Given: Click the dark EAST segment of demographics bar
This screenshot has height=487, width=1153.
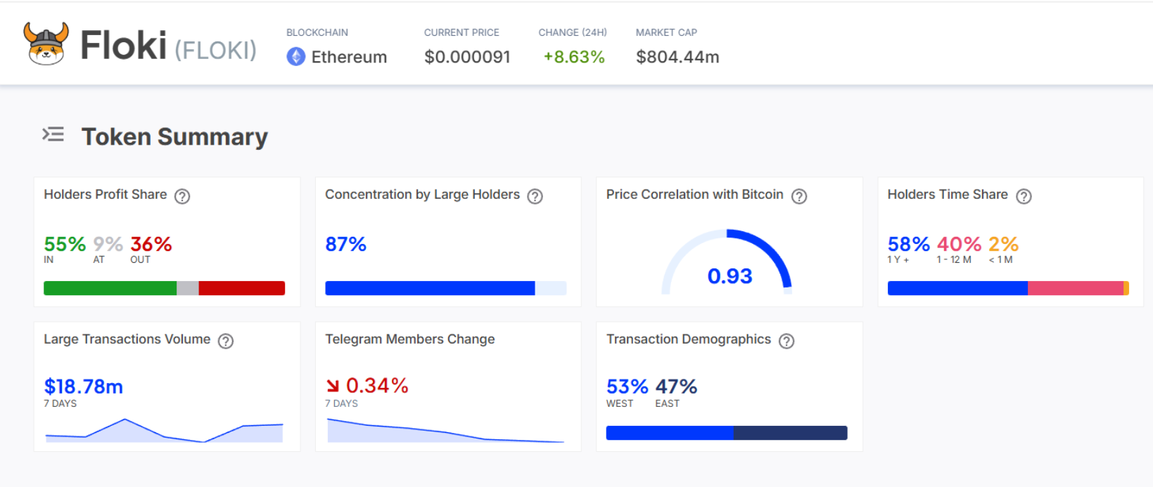Looking at the screenshot, I should coord(791,433).
